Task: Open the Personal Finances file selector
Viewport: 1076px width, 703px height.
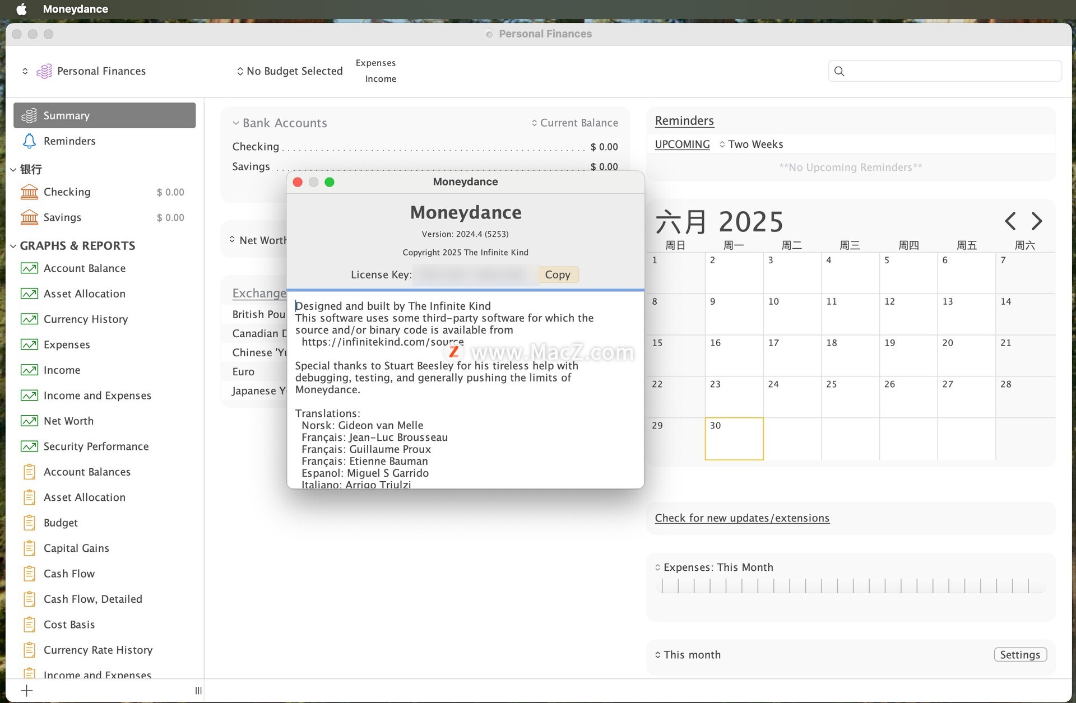Action: click(84, 71)
